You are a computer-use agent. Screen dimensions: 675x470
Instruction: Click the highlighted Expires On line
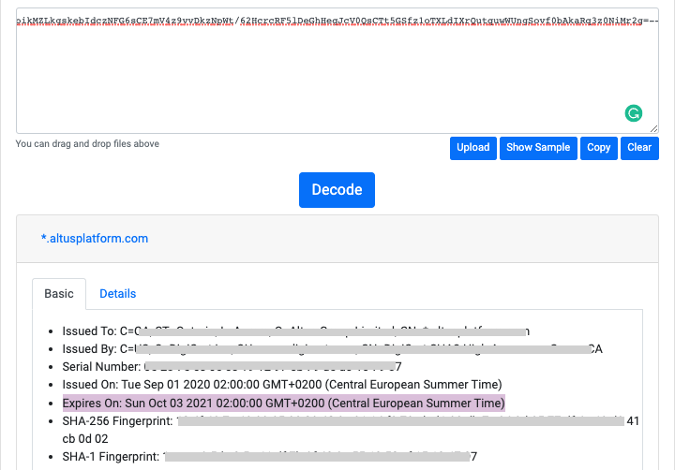pos(283,404)
